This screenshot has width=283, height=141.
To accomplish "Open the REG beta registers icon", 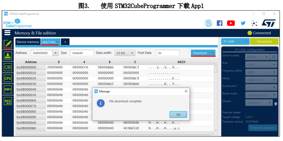I will [x=8, y=101].
